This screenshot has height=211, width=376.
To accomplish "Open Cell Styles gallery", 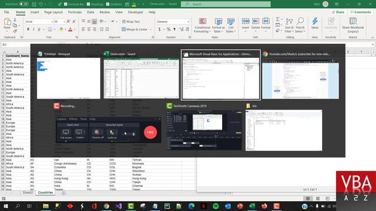I will click(x=231, y=25).
